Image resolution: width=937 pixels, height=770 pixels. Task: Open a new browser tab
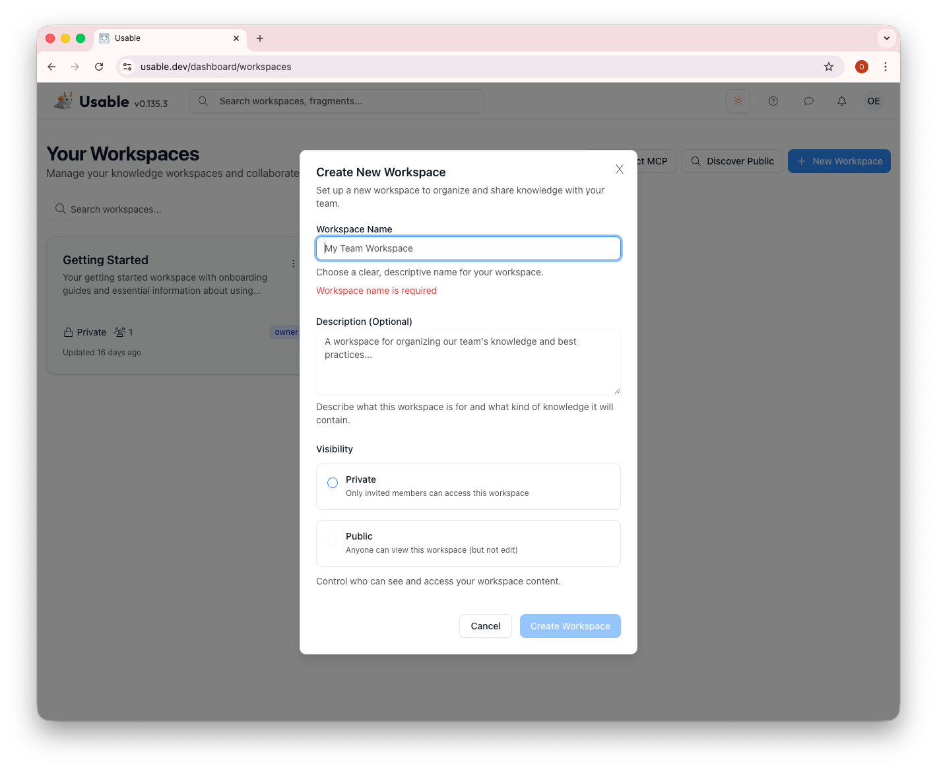point(259,38)
